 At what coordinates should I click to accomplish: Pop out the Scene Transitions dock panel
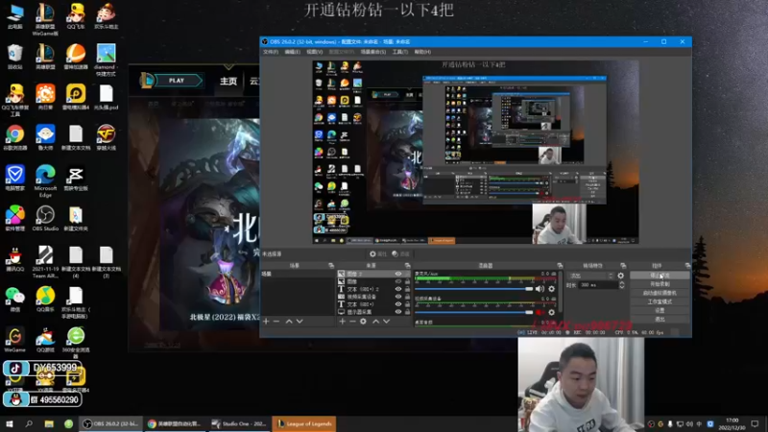point(623,266)
